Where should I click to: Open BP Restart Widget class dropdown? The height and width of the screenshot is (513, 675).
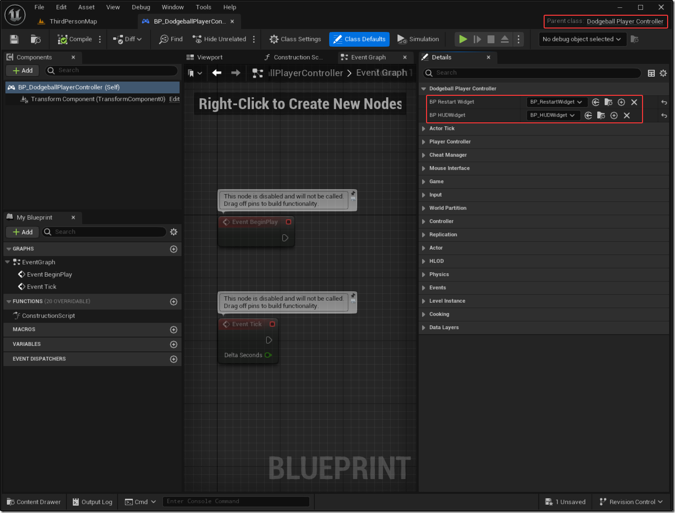click(x=557, y=102)
